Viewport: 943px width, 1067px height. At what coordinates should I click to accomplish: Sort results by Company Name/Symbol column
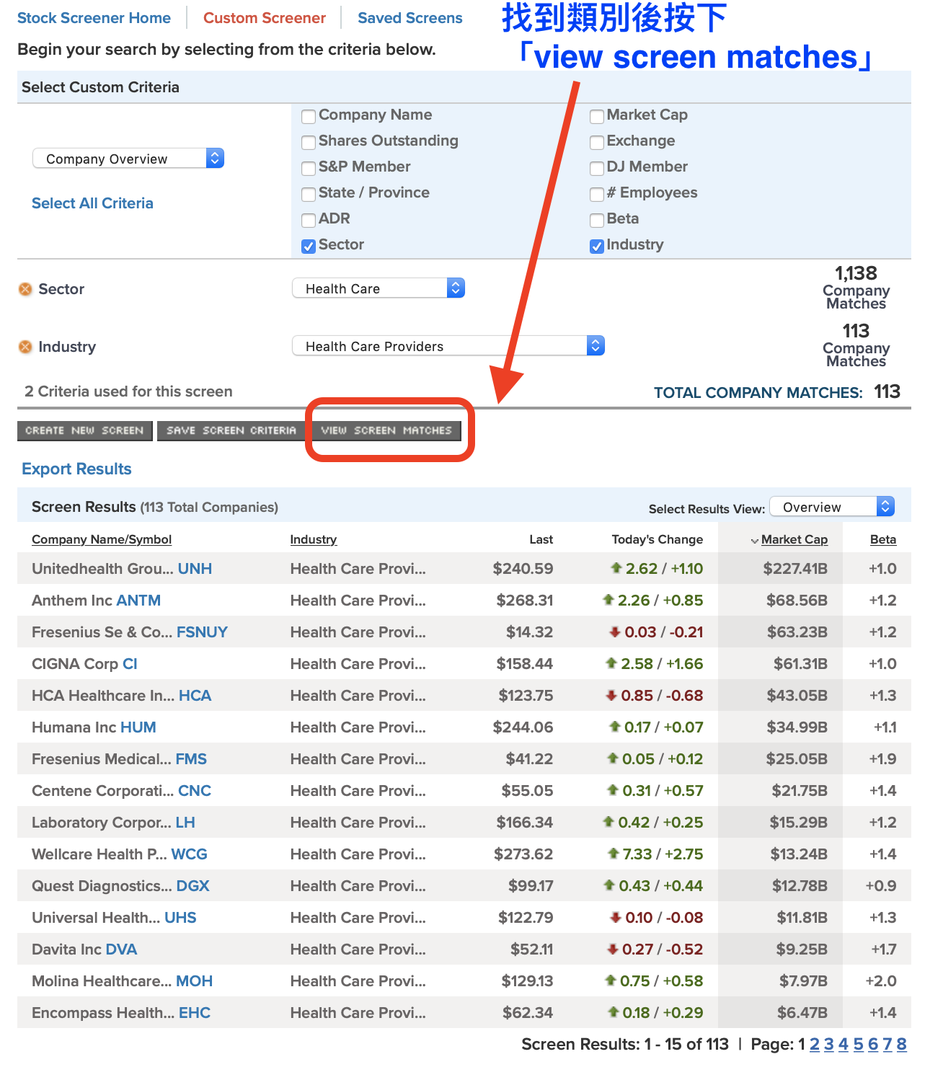102,539
